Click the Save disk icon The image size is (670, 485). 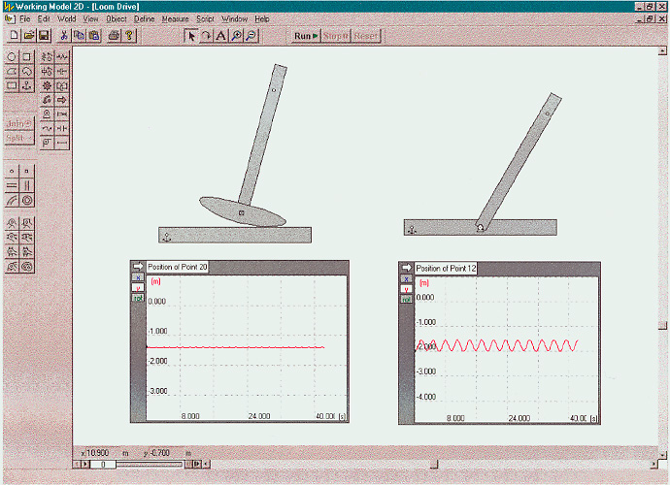[x=45, y=36]
